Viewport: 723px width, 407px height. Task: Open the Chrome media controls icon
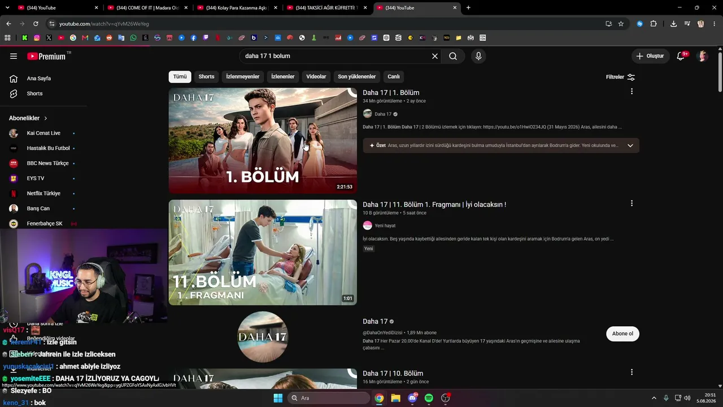687,24
